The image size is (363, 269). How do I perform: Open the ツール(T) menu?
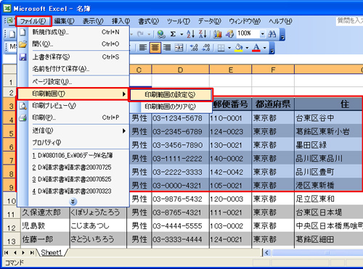coord(179,21)
